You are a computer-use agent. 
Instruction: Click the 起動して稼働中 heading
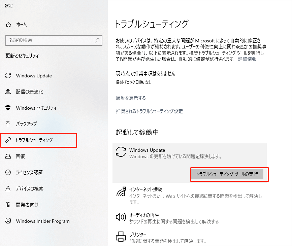coord(137,132)
